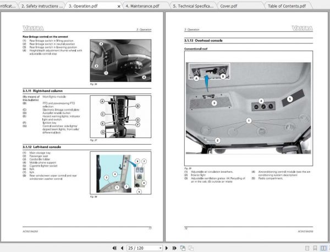The image size is (330, 252).
Task: Switch to 2. Safety instructions tab
Action: click(x=42, y=6)
